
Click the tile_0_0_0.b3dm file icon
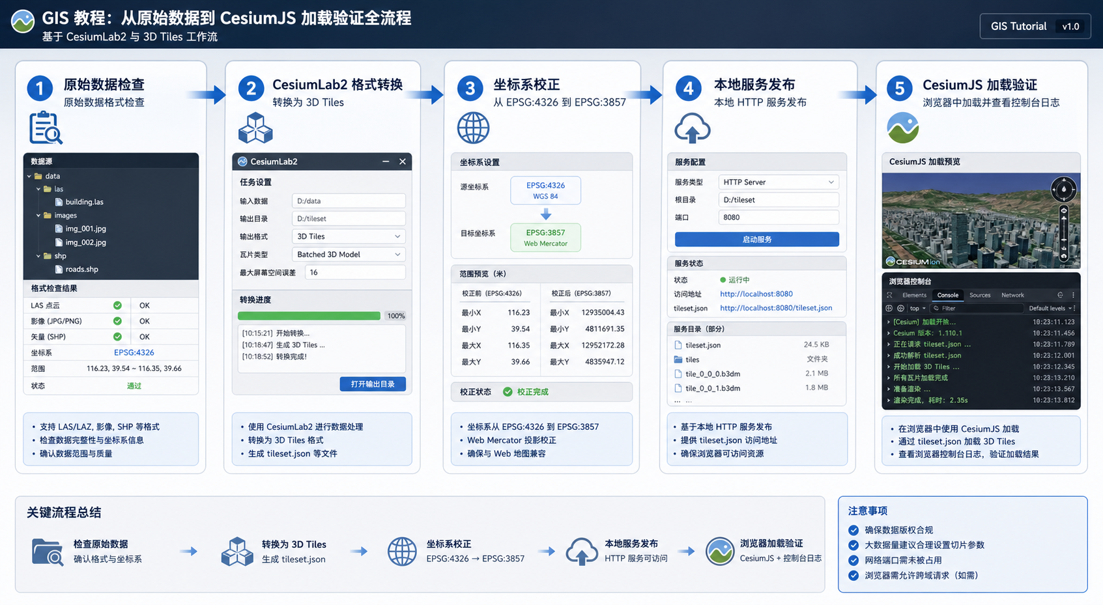[x=678, y=374]
